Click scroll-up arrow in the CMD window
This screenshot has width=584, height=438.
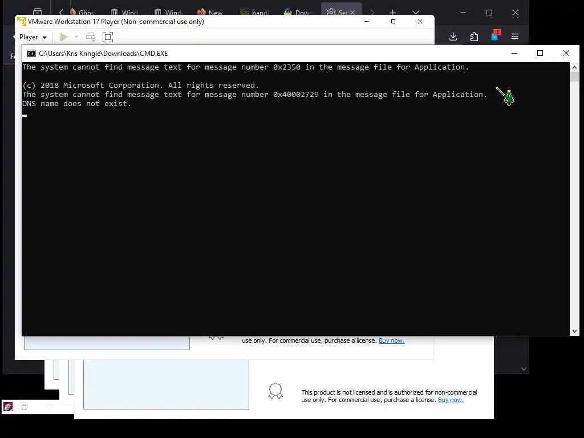coord(574,67)
